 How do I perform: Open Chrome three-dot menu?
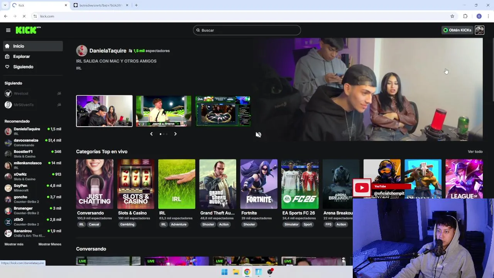click(x=489, y=16)
